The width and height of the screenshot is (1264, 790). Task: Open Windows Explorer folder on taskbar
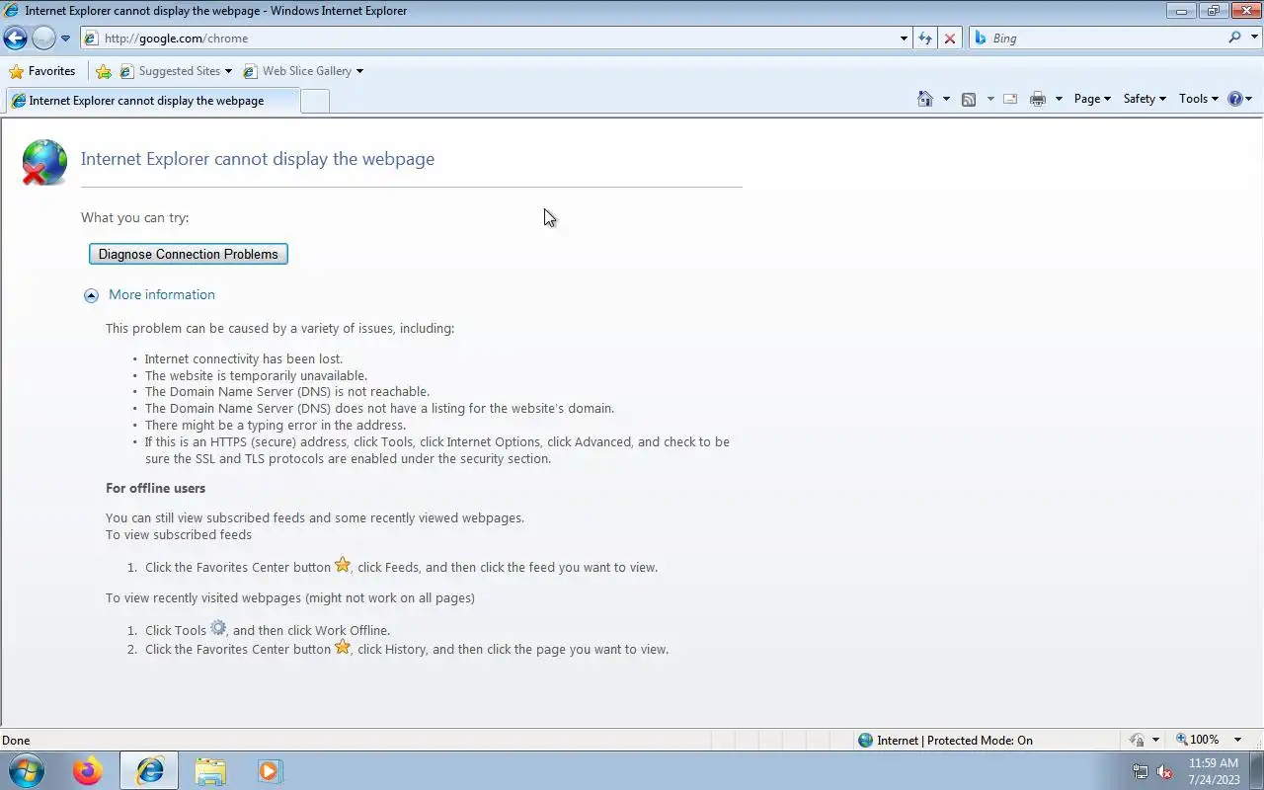click(x=210, y=770)
